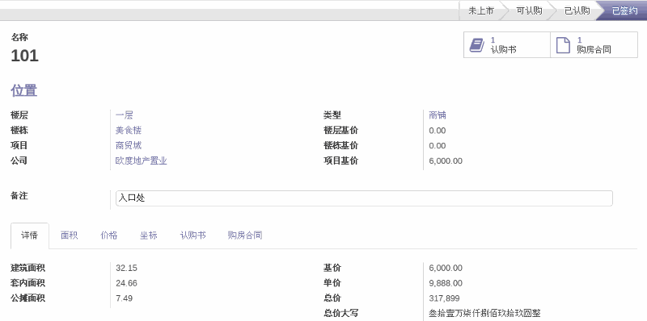Select the 基价 value in 详情 tab

pyautogui.click(x=446, y=269)
